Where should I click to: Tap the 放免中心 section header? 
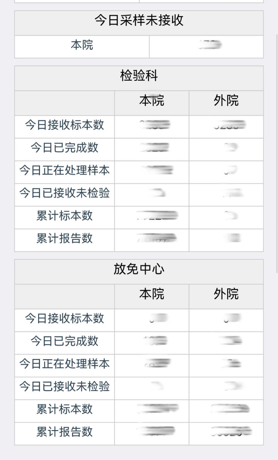[139, 269]
